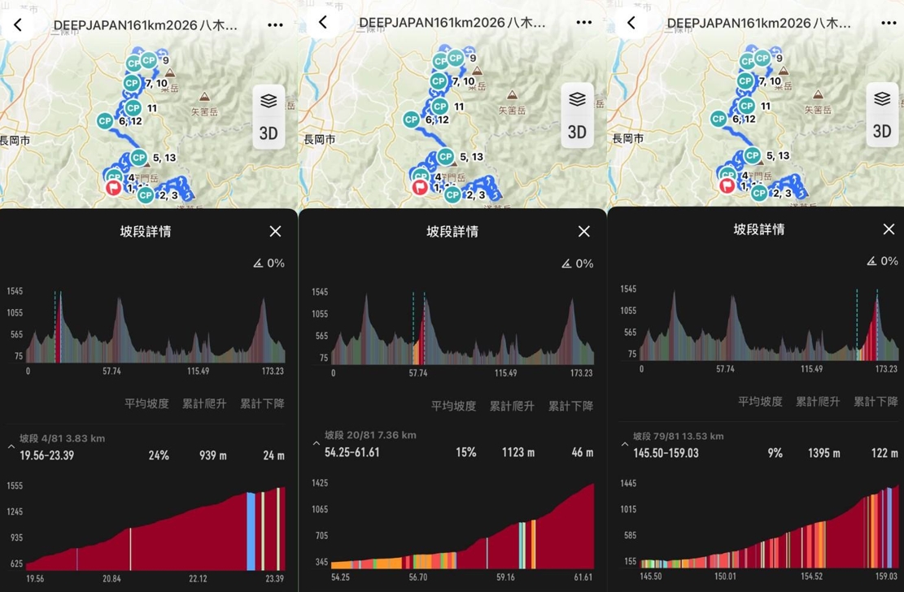Open more options in the middle panel
This screenshot has width=904, height=592.
click(x=583, y=23)
